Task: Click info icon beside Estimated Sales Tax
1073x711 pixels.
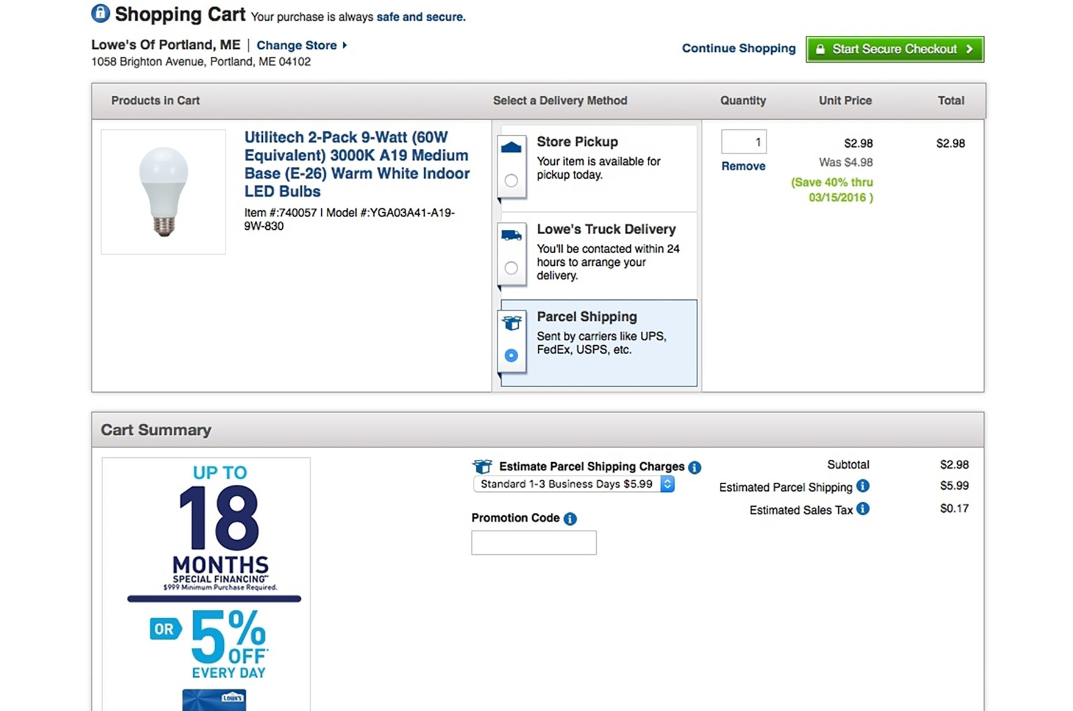Action: pyautogui.click(x=863, y=509)
